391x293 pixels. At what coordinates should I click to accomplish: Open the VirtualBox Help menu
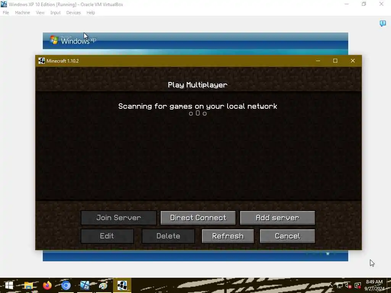tap(91, 13)
